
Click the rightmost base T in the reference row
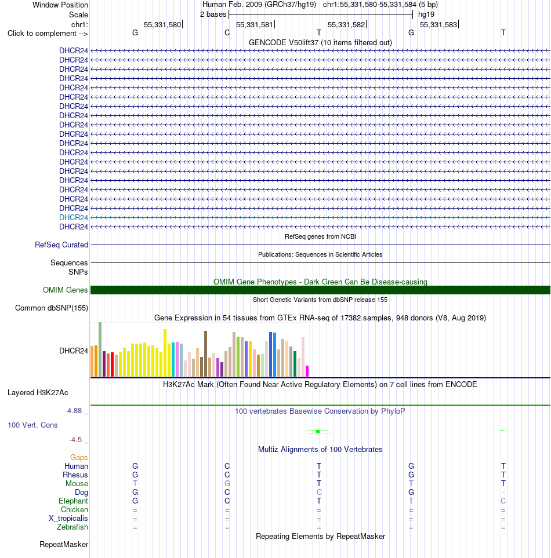tap(503, 33)
